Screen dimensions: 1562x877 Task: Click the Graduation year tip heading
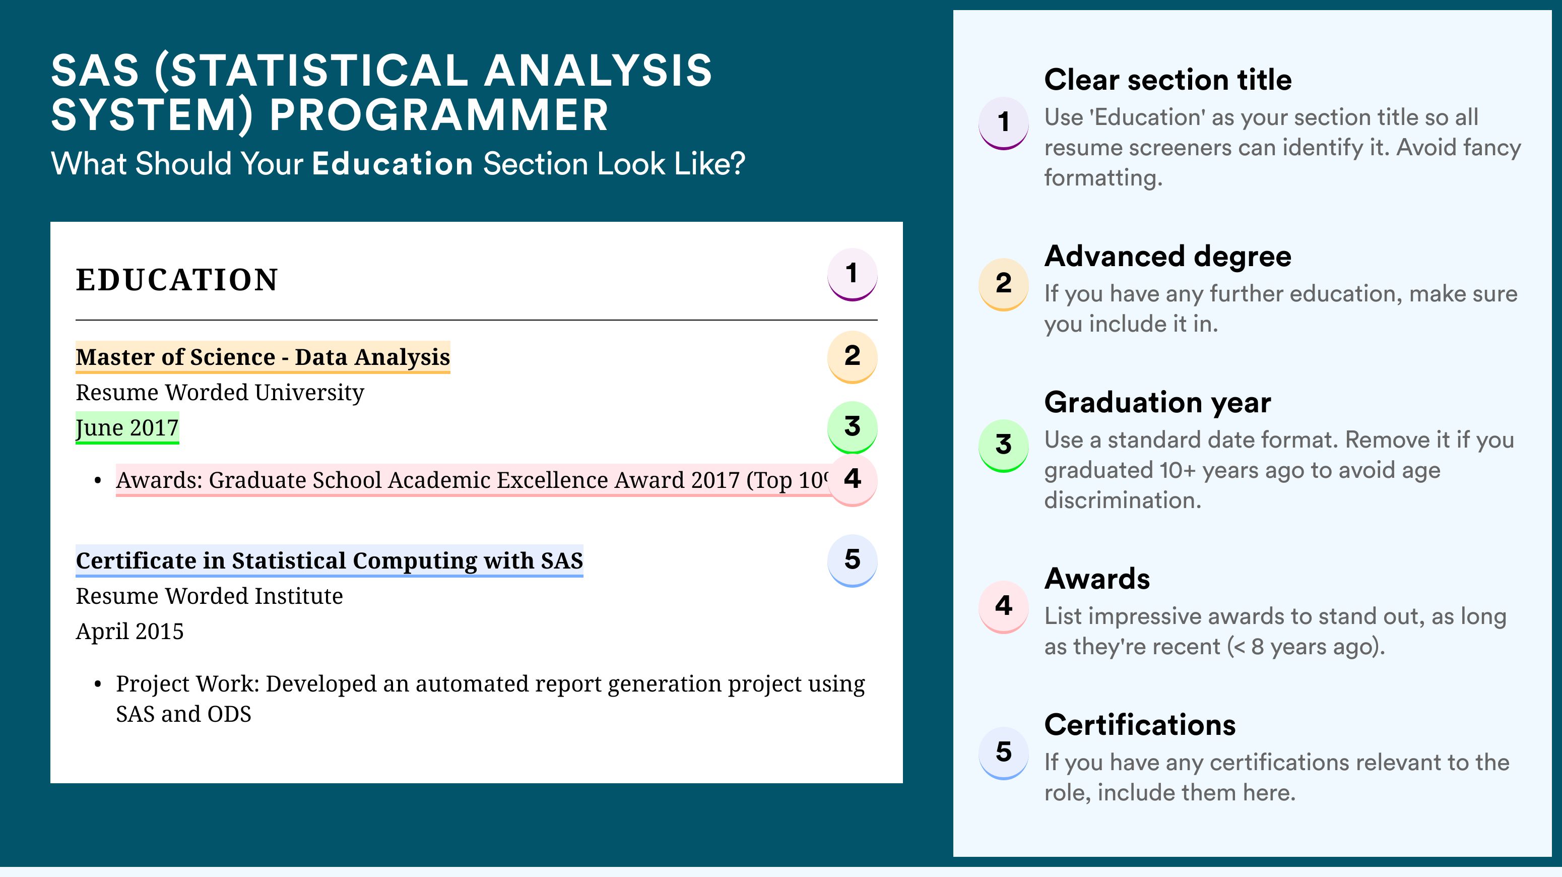coord(1157,403)
